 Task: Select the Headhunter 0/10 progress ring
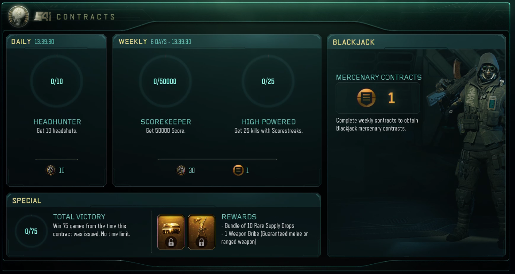click(x=57, y=81)
